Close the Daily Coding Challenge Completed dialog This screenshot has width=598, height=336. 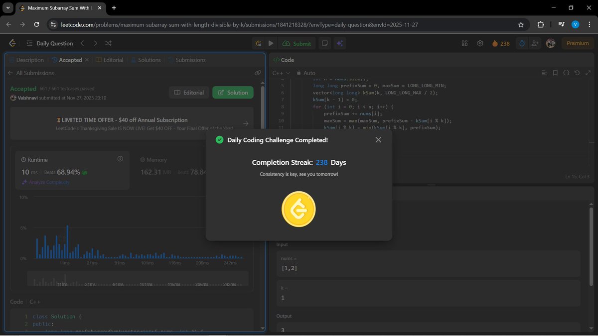coord(378,140)
